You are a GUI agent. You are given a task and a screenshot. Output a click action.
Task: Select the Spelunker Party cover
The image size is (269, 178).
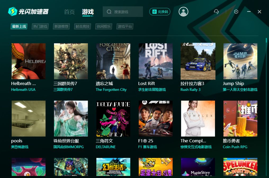[240, 167]
